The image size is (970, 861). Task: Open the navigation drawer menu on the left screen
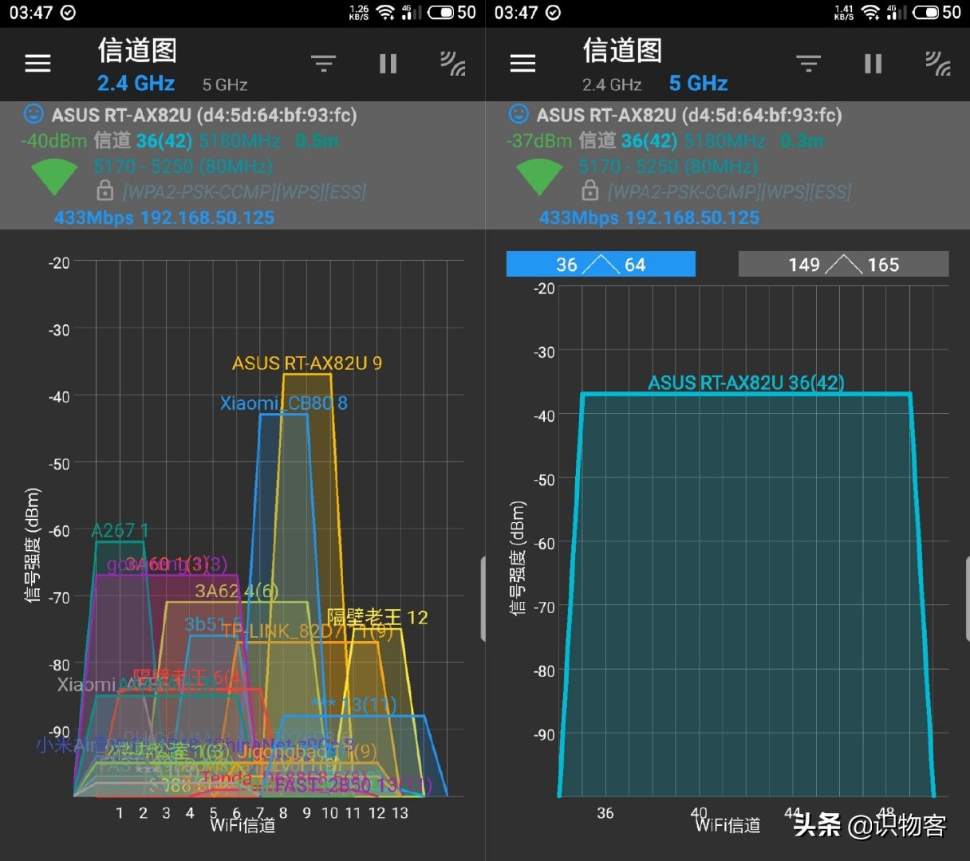click(37, 63)
